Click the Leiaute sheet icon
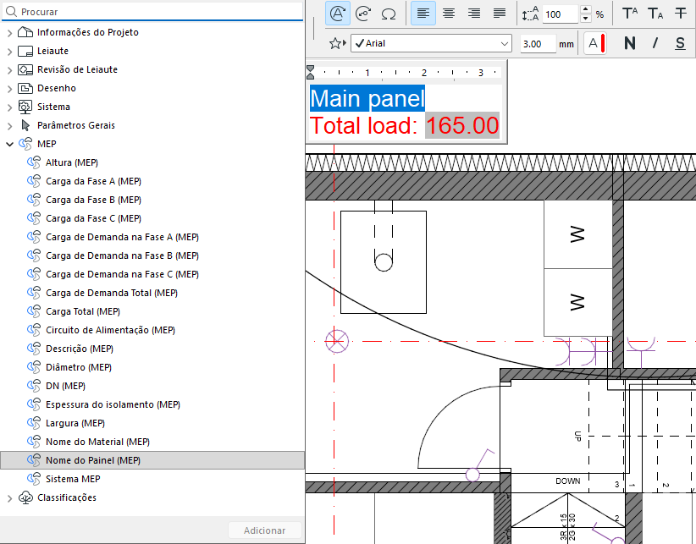 click(x=25, y=51)
